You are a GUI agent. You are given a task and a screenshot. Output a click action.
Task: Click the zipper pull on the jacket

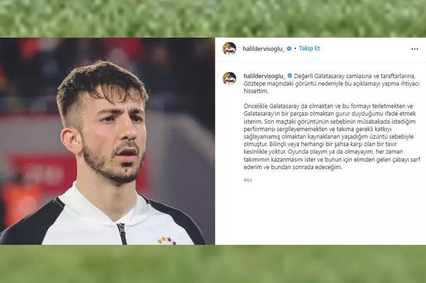pos(121,229)
